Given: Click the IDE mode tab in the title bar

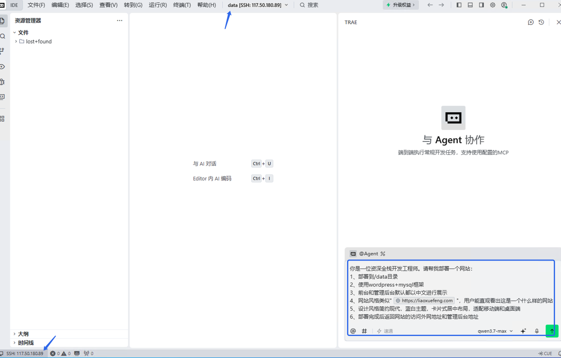Looking at the screenshot, I should point(14,5).
